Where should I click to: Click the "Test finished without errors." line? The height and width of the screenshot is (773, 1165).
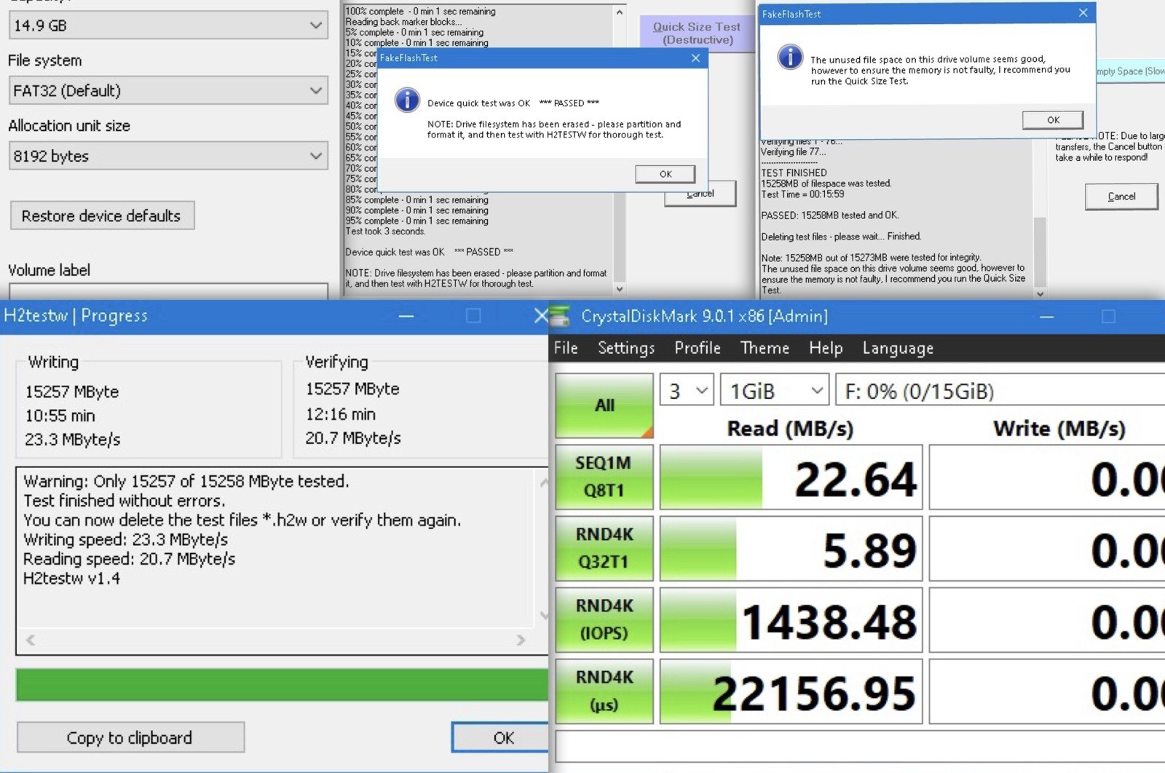(x=125, y=501)
